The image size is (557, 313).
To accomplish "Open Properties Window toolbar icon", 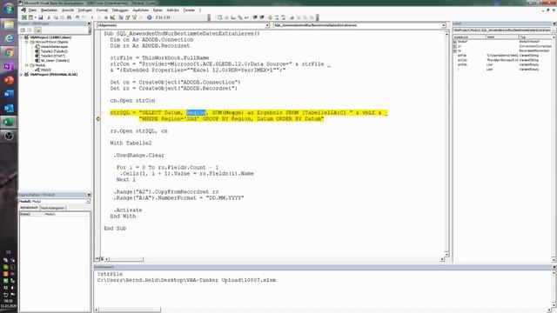I will (128, 17).
